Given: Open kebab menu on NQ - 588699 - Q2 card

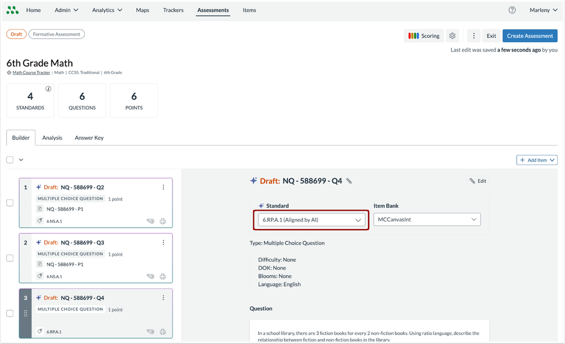Looking at the screenshot, I should pyautogui.click(x=163, y=187).
